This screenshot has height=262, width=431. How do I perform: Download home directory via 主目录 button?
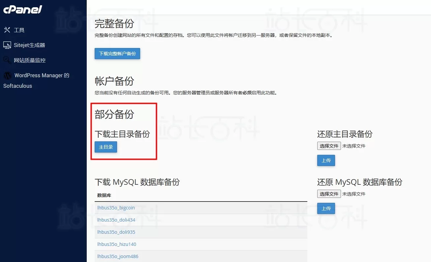tap(106, 147)
